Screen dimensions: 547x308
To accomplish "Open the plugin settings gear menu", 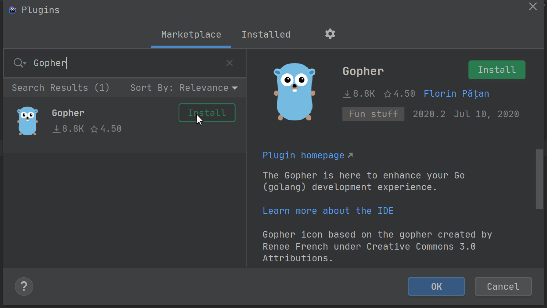I will tap(330, 34).
